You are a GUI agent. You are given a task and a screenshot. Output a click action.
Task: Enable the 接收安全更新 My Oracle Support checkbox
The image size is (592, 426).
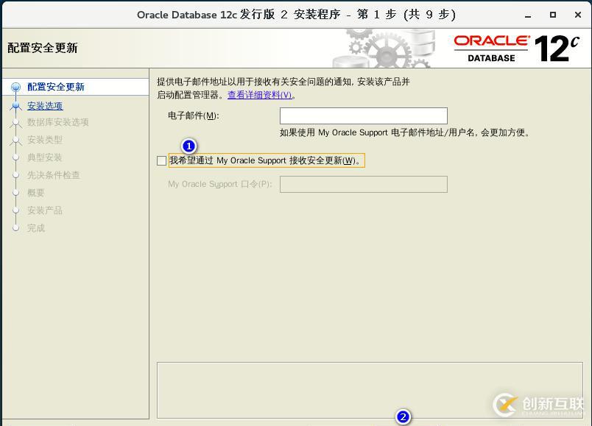pyautogui.click(x=161, y=160)
